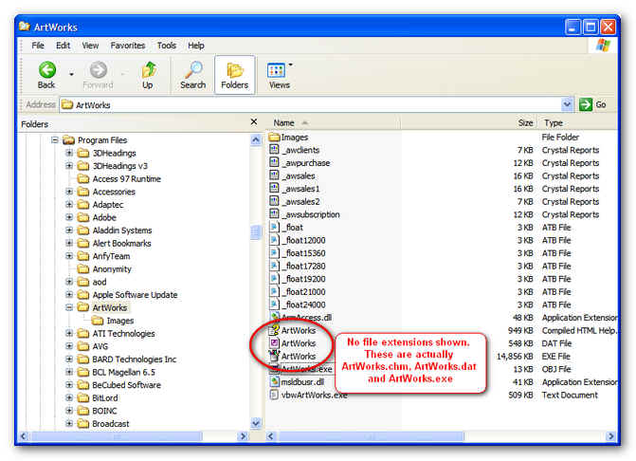Select the _float21000 ATB file icon
Image resolution: width=636 pixels, height=461 pixels.
point(275,292)
